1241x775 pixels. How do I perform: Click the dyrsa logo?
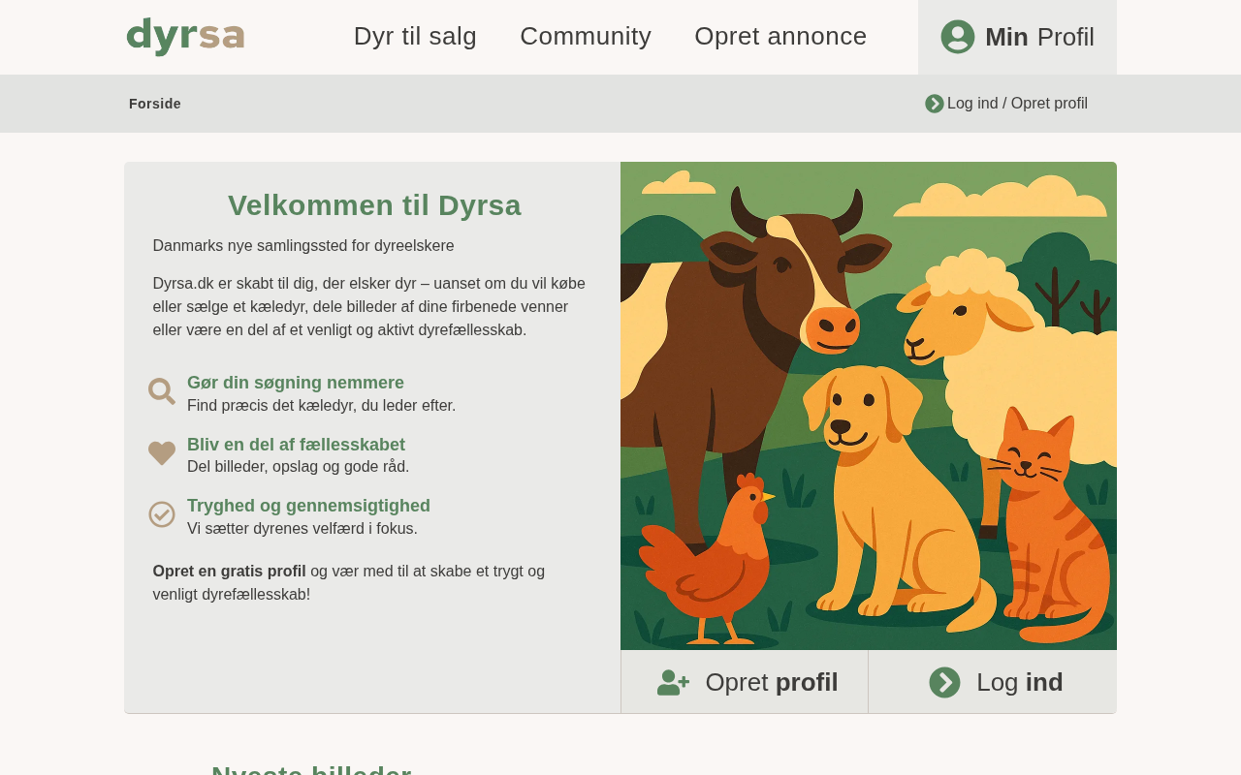pyautogui.click(x=185, y=37)
